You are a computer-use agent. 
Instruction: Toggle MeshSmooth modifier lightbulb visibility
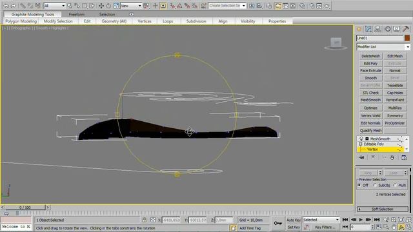coord(361,139)
